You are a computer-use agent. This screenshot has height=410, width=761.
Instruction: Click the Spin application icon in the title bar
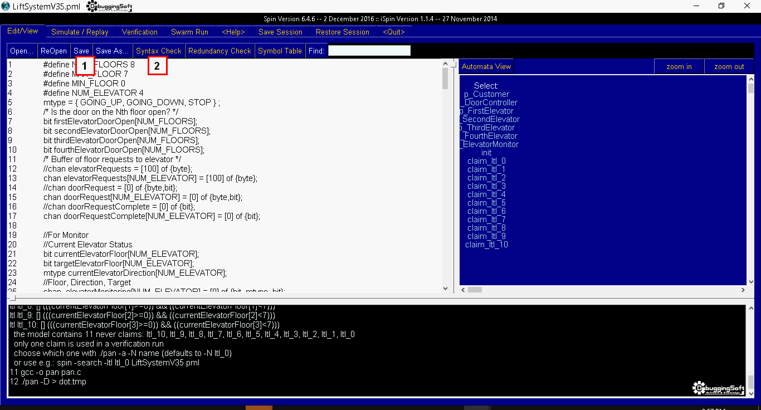click(x=6, y=6)
